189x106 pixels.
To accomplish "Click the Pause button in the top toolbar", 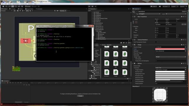I will [92, 6].
